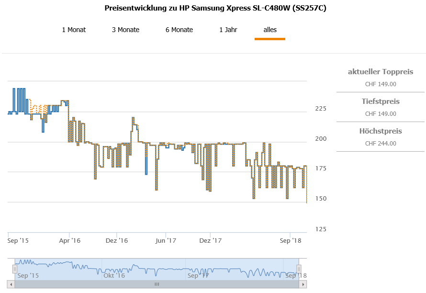Select the '1 Monat' time range tab
The height and width of the screenshot is (293, 426).
click(x=74, y=30)
